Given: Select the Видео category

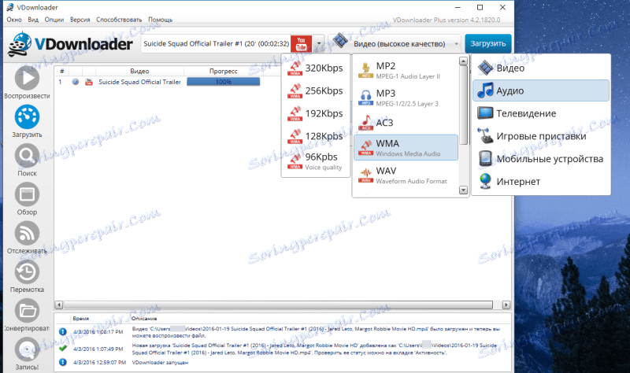Looking at the screenshot, I should pos(541,68).
